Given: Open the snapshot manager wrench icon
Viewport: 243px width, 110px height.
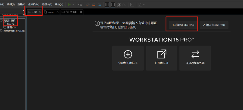Looking at the screenshot, I should coord(99,4).
